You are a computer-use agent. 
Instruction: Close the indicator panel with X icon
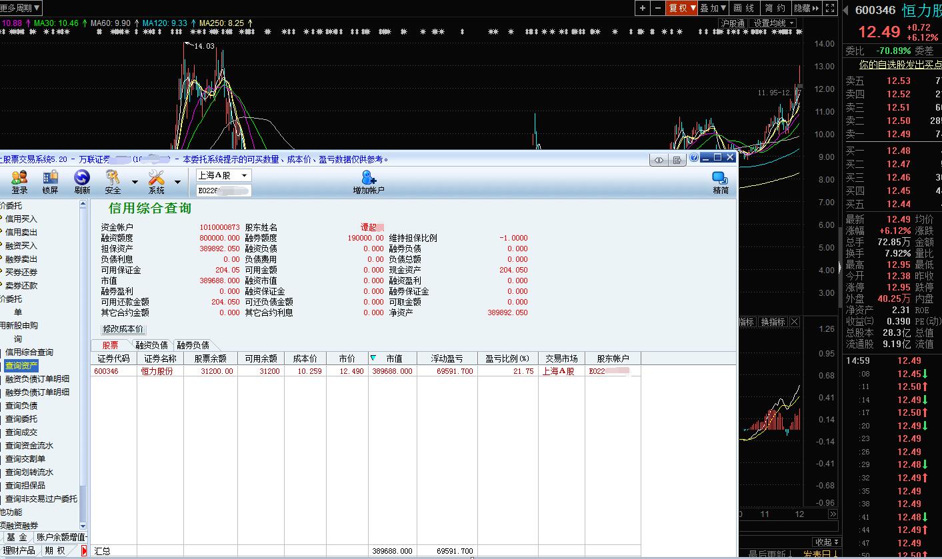(x=794, y=322)
